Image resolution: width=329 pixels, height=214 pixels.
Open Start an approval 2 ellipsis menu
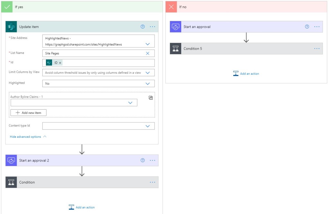[x=152, y=160]
